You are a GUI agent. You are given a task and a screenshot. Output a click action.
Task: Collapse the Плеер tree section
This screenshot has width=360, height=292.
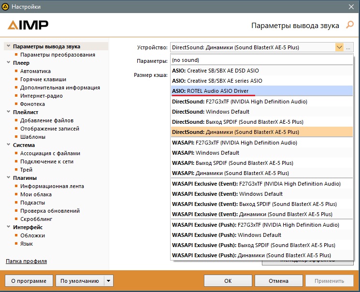point(8,62)
